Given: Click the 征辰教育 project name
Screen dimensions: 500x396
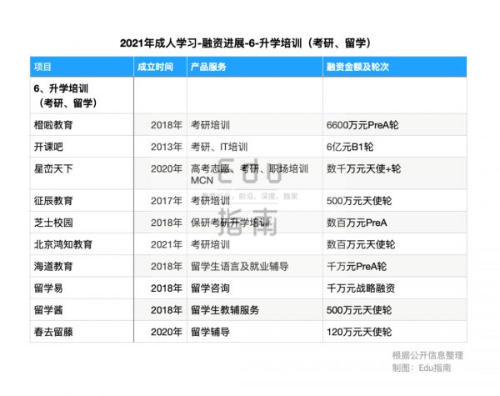Looking at the screenshot, I should (x=52, y=200).
